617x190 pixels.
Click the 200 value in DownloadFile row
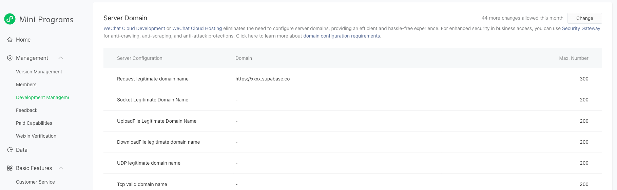(584, 142)
